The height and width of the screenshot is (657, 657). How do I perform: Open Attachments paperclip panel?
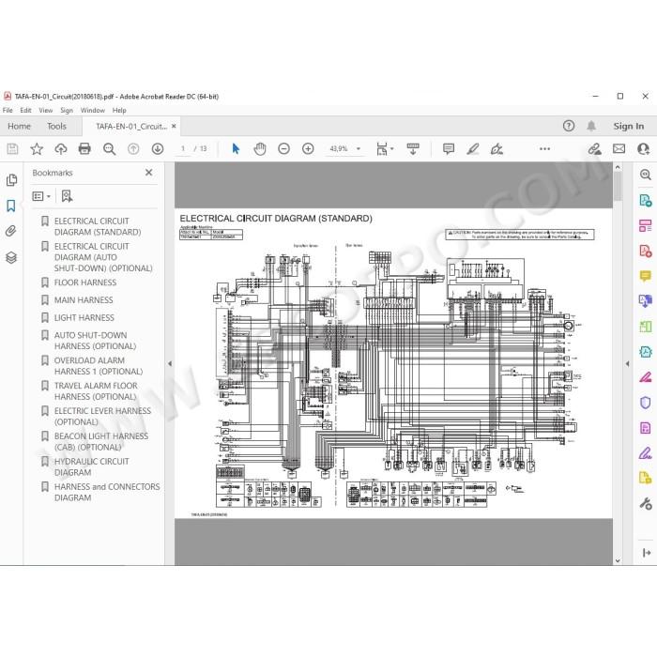point(11,231)
